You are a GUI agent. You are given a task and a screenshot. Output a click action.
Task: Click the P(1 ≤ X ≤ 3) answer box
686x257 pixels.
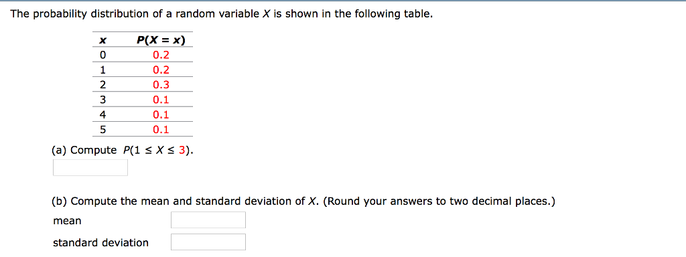click(90, 167)
